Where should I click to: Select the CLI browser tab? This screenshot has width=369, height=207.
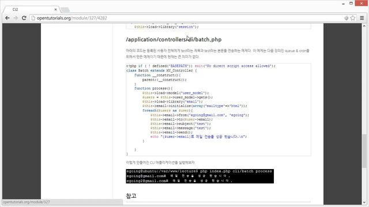pos(32,9)
